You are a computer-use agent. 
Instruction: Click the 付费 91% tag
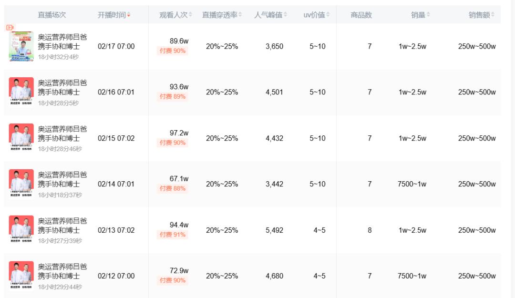(x=173, y=235)
